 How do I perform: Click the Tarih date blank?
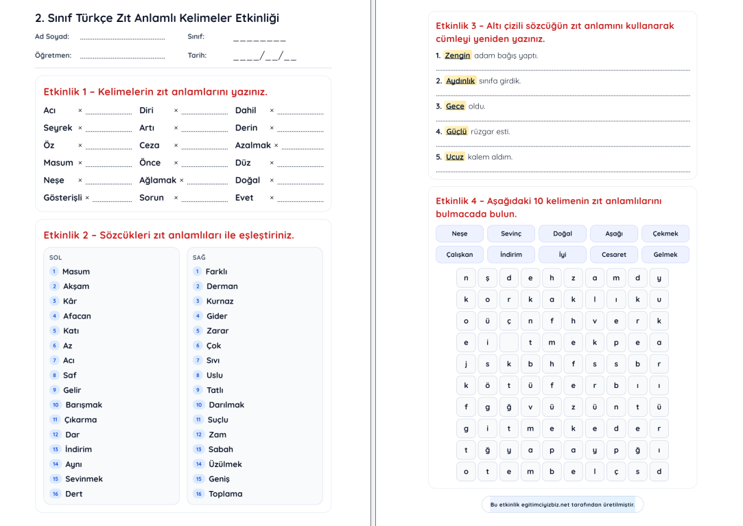[265, 56]
